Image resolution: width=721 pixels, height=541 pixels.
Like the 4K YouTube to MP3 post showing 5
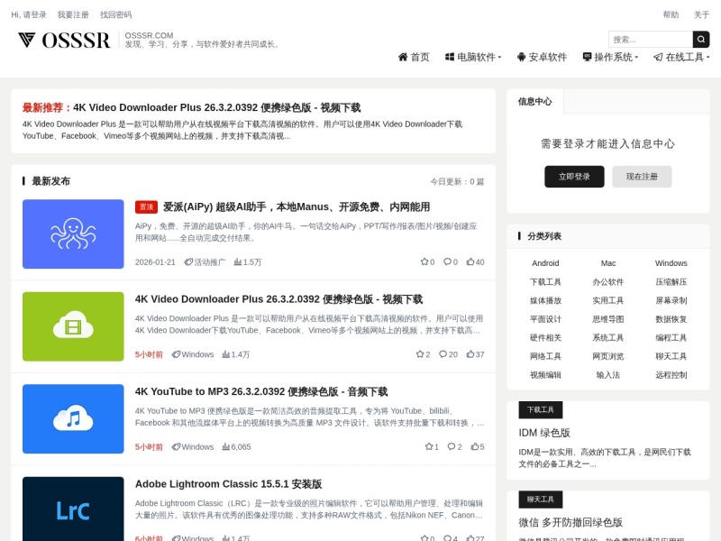point(475,446)
